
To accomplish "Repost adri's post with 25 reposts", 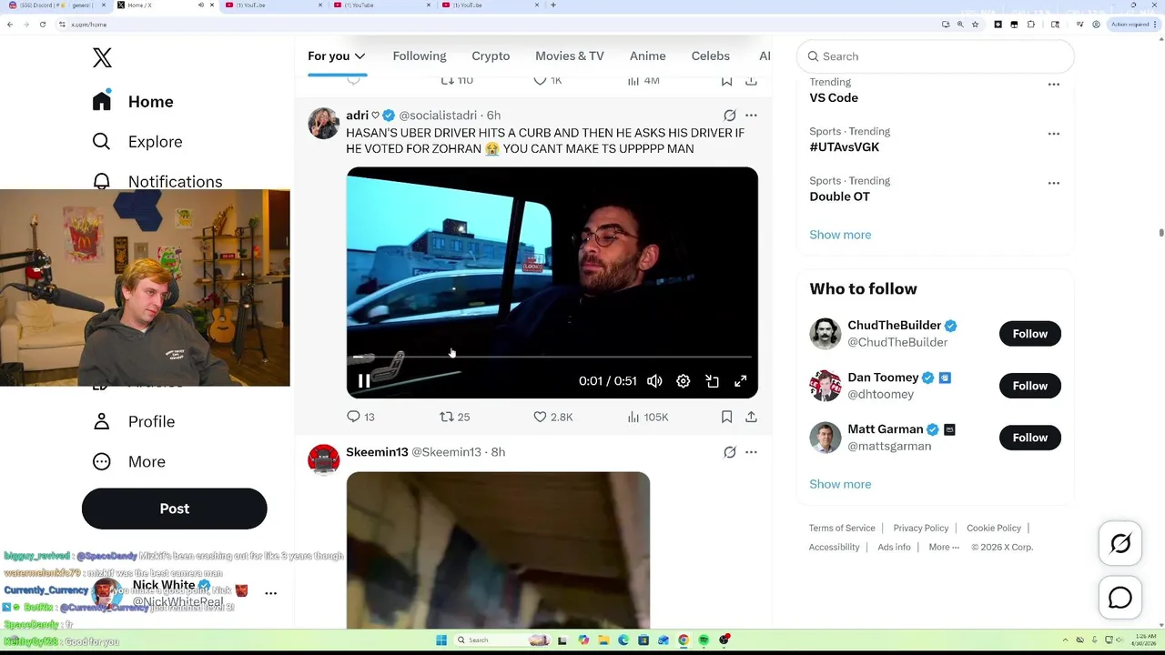I will [x=454, y=417].
